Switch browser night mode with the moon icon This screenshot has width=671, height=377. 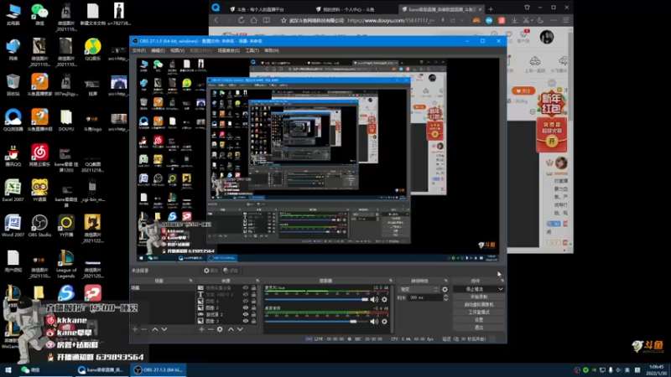(x=540, y=20)
